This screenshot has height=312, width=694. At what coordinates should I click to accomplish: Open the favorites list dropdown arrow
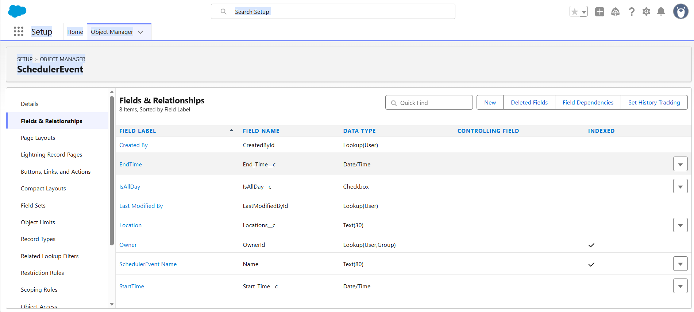tap(584, 12)
